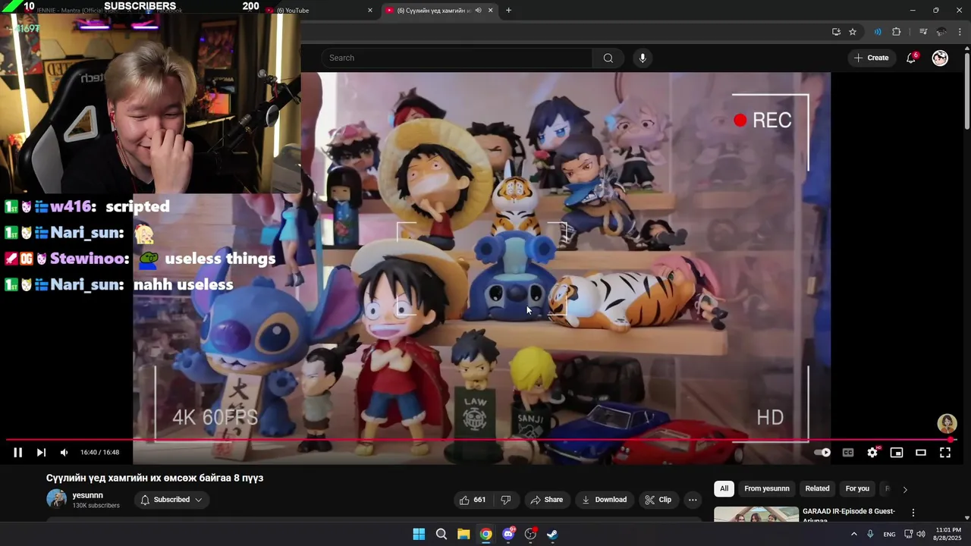This screenshot has height=546, width=971.
Task: Select the For you chip
Action: click(x=857, y=488)
